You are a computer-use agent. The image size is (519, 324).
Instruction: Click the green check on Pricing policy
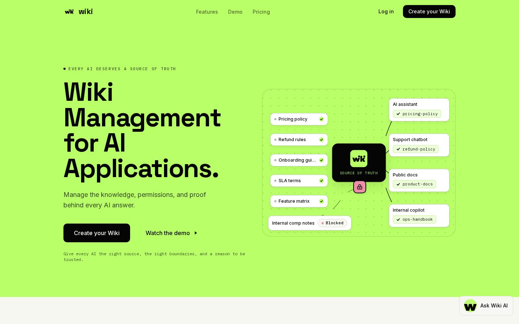(x=321, y=119)
